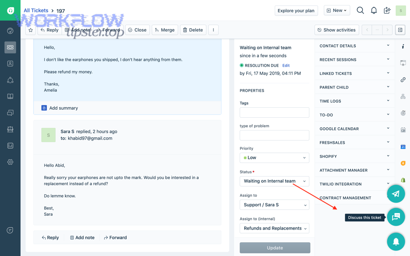Screen dimensions: 410x256
Task: Open the Assign to dropdown
Action: coord(274,205)
